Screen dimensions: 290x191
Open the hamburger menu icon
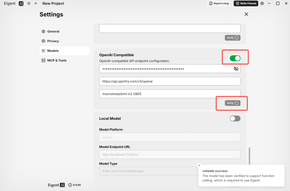click(x=29, y=3)
